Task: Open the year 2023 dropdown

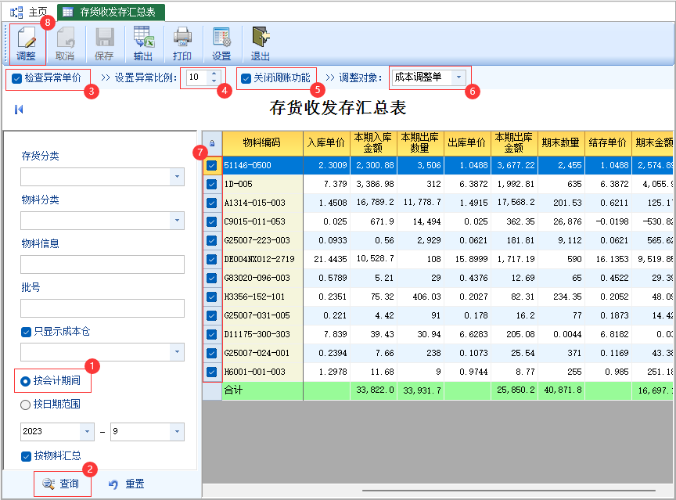Action: click(87, 431)
